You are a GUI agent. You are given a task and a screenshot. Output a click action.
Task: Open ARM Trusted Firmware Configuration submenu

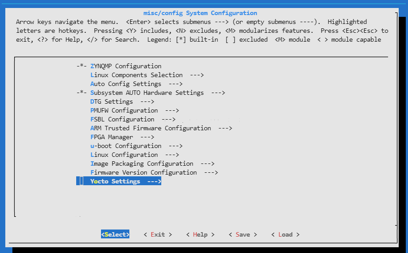click(161, 128)
